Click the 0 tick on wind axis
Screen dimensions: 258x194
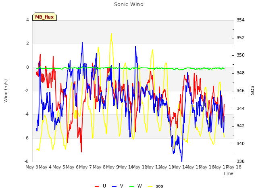tap(27, 67)
